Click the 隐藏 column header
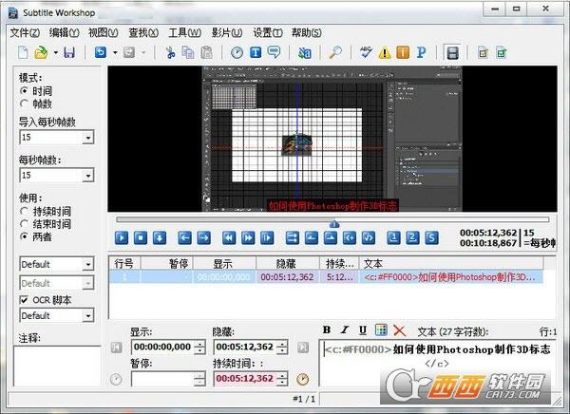Viewport: 570px width, 414px height. [x=288, y=263]
